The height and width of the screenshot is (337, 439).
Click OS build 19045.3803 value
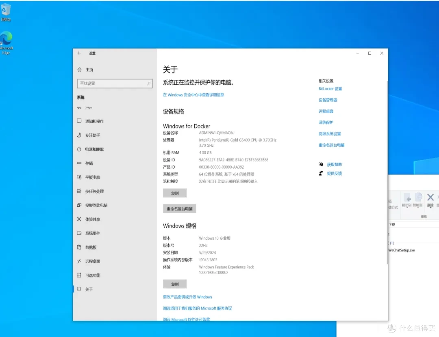[x=208, y=260]
